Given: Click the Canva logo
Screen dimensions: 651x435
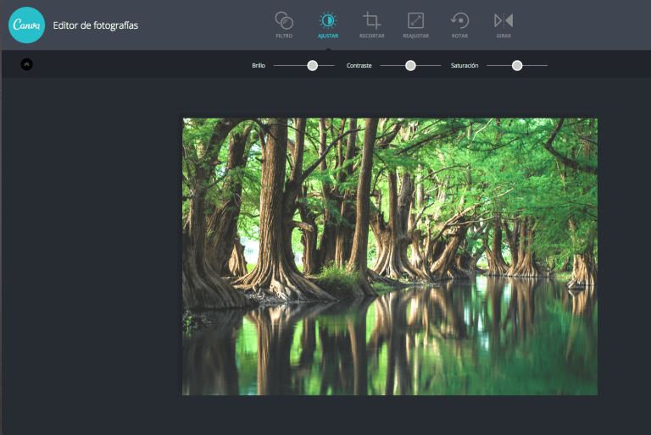Looking at the screenshot, I should tap(26, 25).
